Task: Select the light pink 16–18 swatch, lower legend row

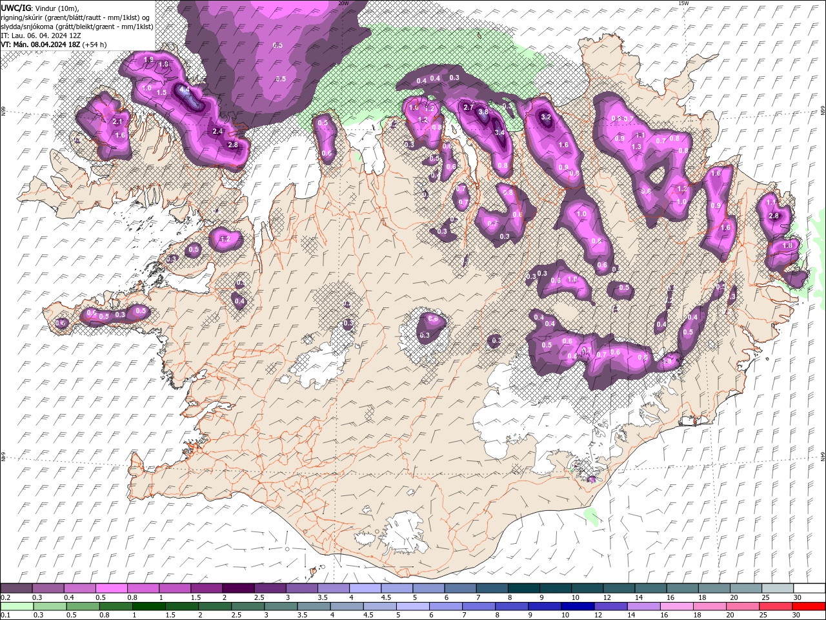Action: coord(677,606)
